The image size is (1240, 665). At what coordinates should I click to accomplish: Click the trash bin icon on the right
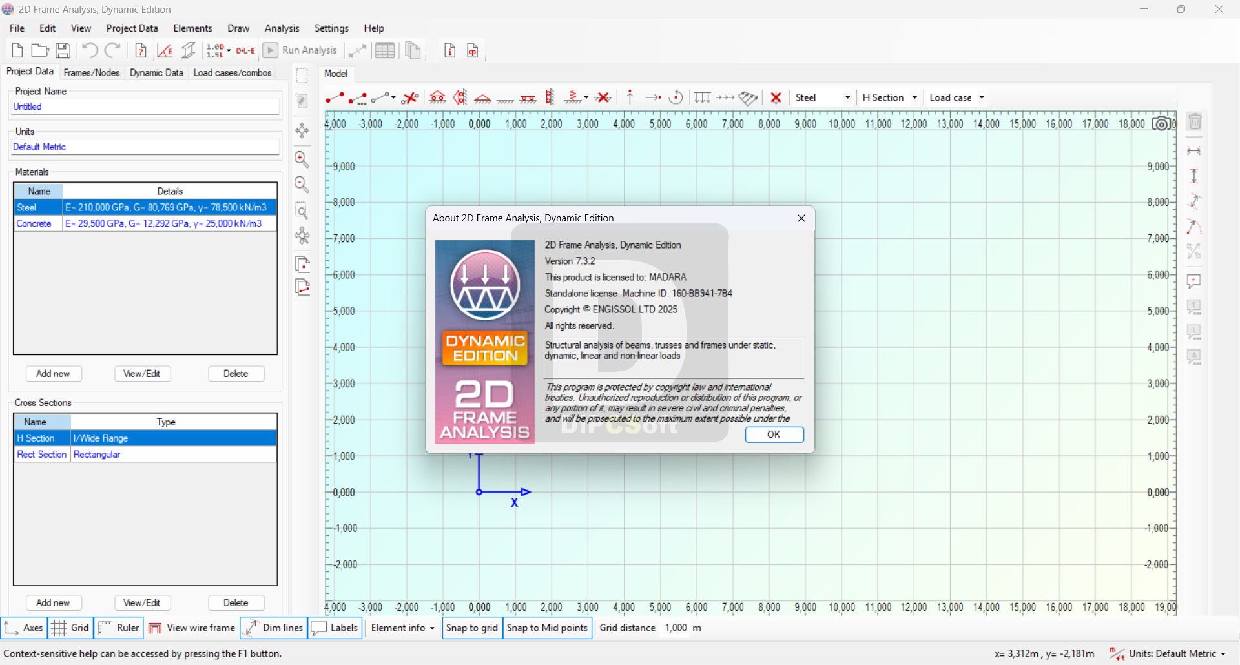coord(1195,121)
